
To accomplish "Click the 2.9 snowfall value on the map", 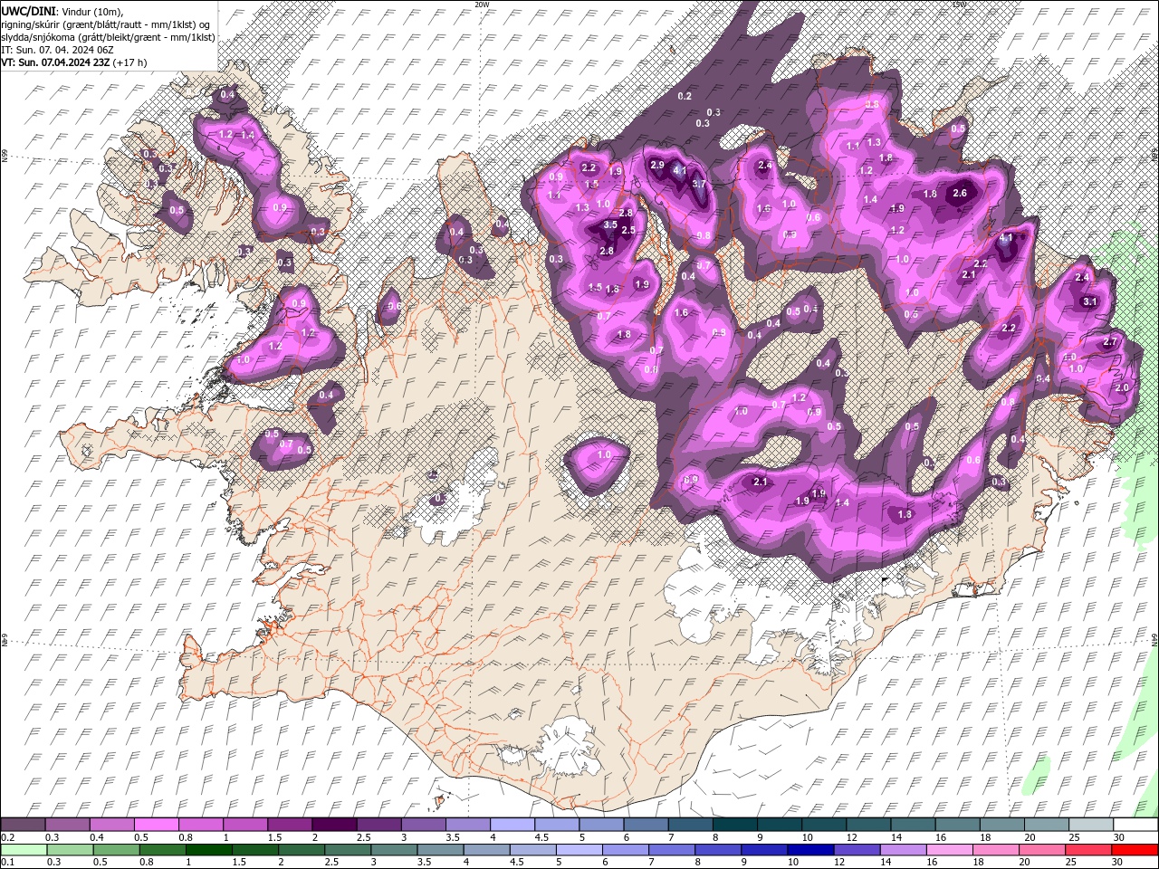I will coord(657,165).
